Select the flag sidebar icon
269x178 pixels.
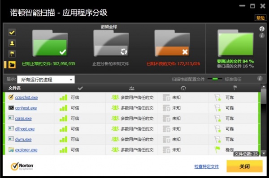pos(12,54)
